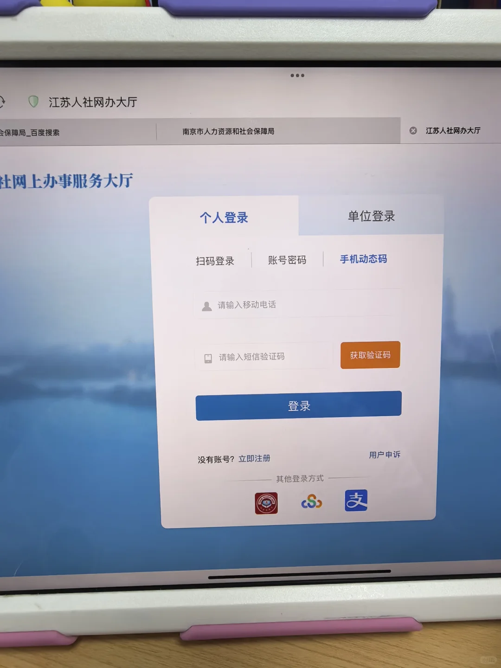Click the person icon in the phone field
The width and height of the screenshot is (501, 668).
(x=206, y=305)
